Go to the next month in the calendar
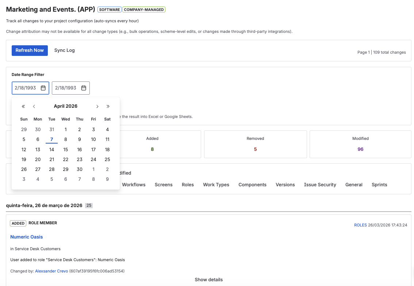414x286 pixels. [97, 106]
